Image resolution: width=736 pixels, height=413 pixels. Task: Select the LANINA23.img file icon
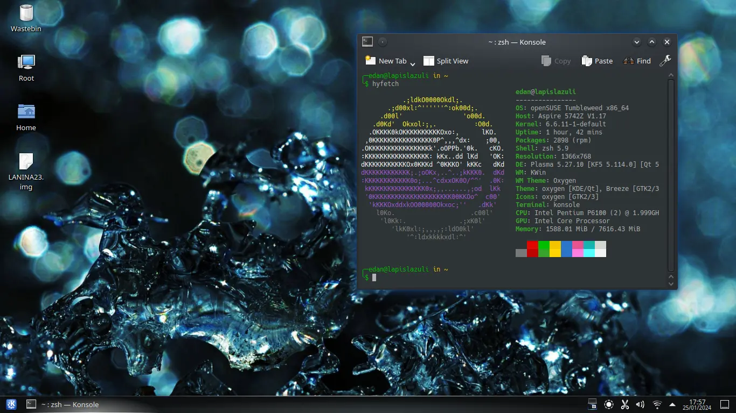pyautogui.click(x=26, y=171)
